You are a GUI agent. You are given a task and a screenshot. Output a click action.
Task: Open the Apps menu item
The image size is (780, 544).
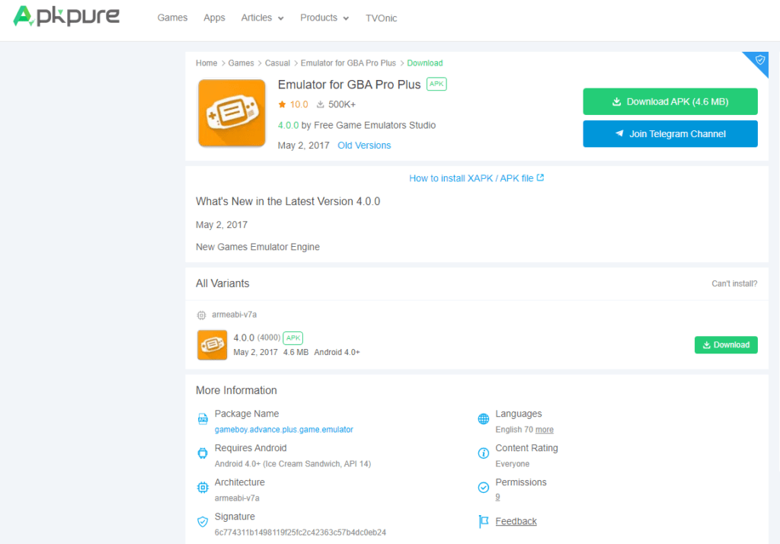(214, 18)
